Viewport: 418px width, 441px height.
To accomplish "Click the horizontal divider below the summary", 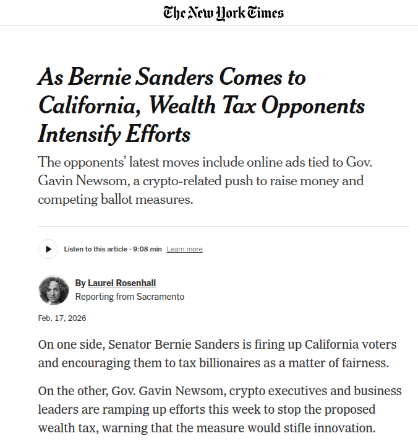I will [x=223, y=226].
